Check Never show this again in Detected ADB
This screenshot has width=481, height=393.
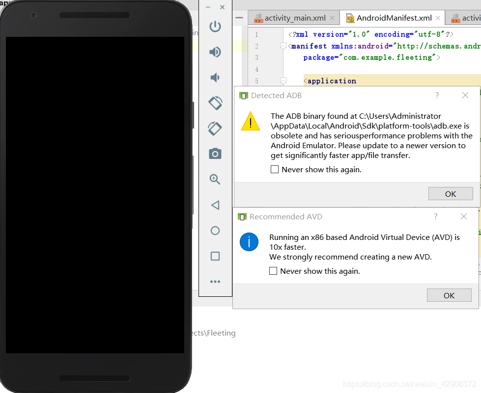click(x=274, y=169)
